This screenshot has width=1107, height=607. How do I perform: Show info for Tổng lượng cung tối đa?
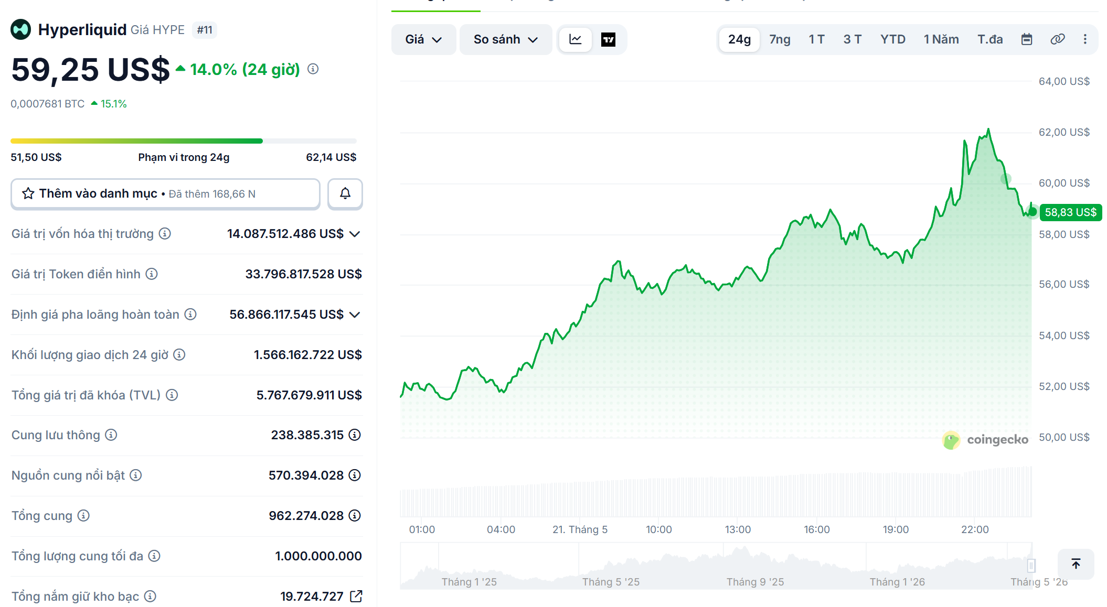pos(154,556)
